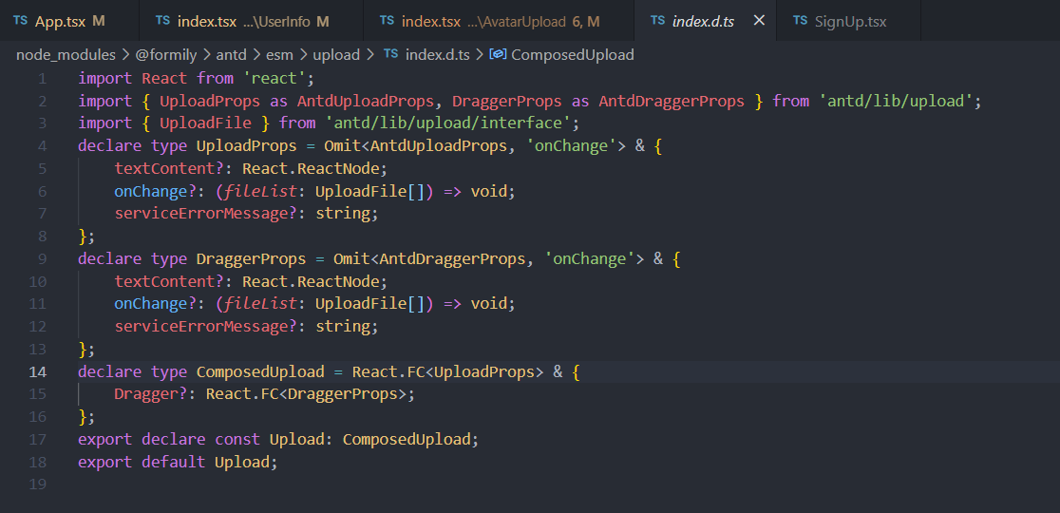Switch to the SignUp.tsx tab
This screenshot has height=513, width=1060.
[x=850, y=21]
